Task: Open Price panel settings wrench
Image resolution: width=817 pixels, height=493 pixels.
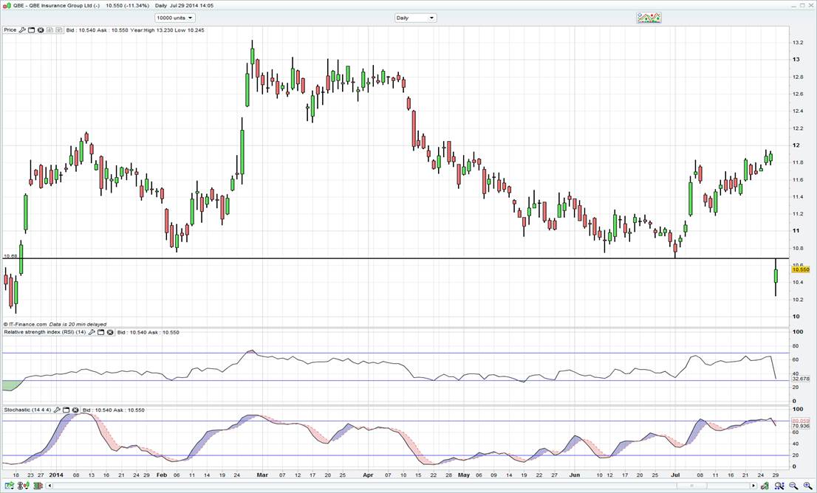Action: [22, 30]
